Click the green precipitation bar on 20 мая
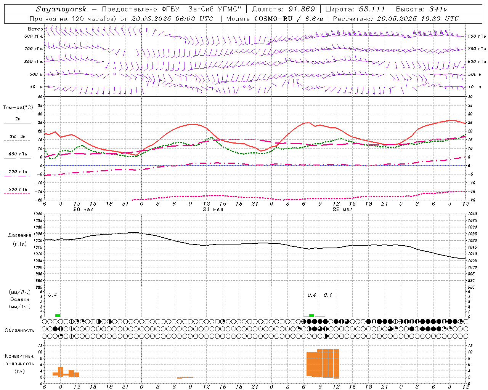The height and width of the screenshot is (390, 488). (x=58, y=315)
